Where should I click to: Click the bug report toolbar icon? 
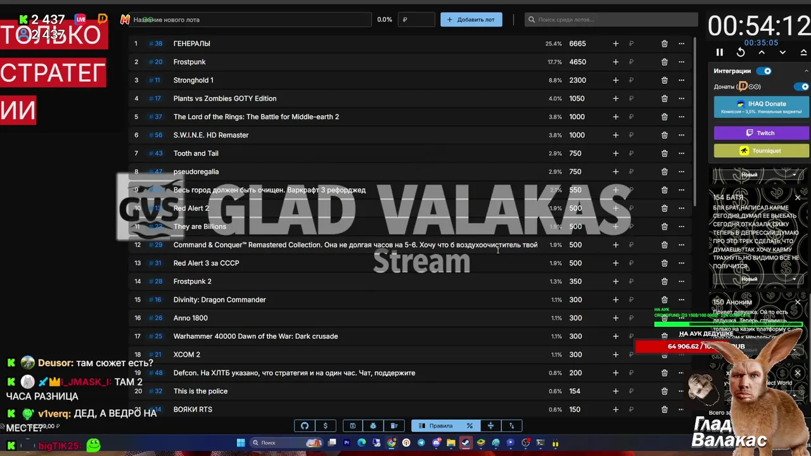coord(373,426)
